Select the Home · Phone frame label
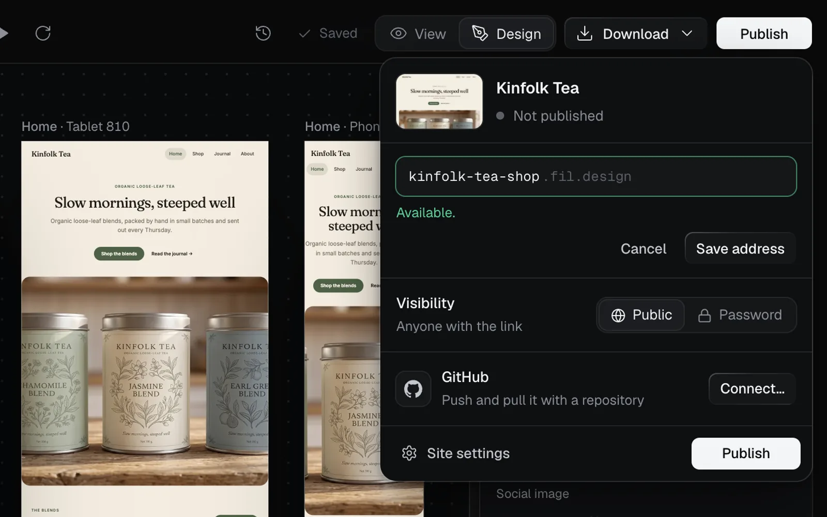 coord(342,127)
